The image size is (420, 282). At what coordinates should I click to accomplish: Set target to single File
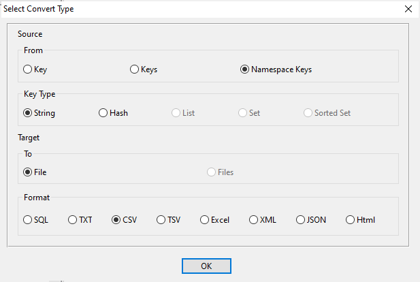[28, 172]
